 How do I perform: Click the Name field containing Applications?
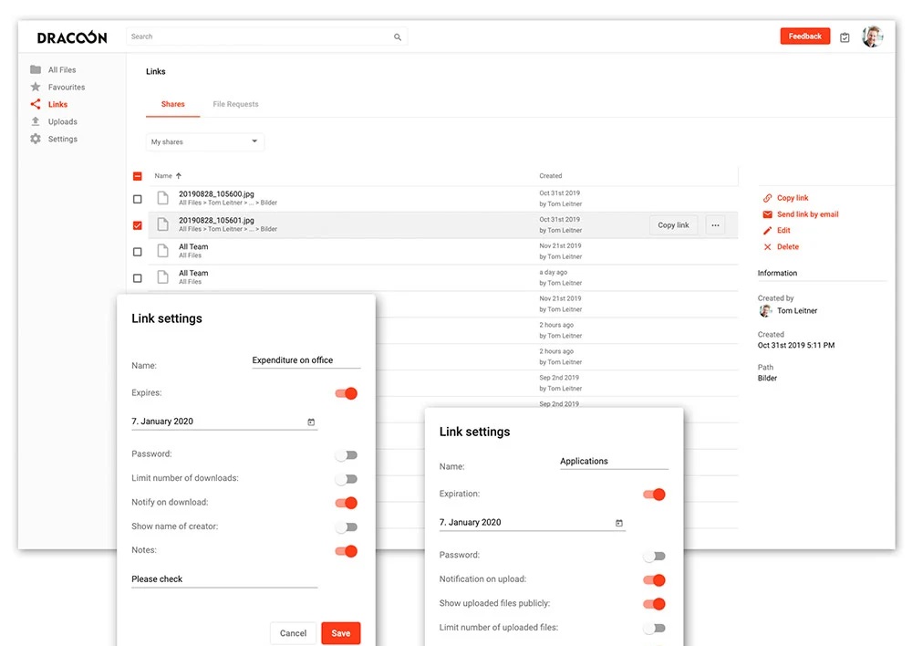613,462
